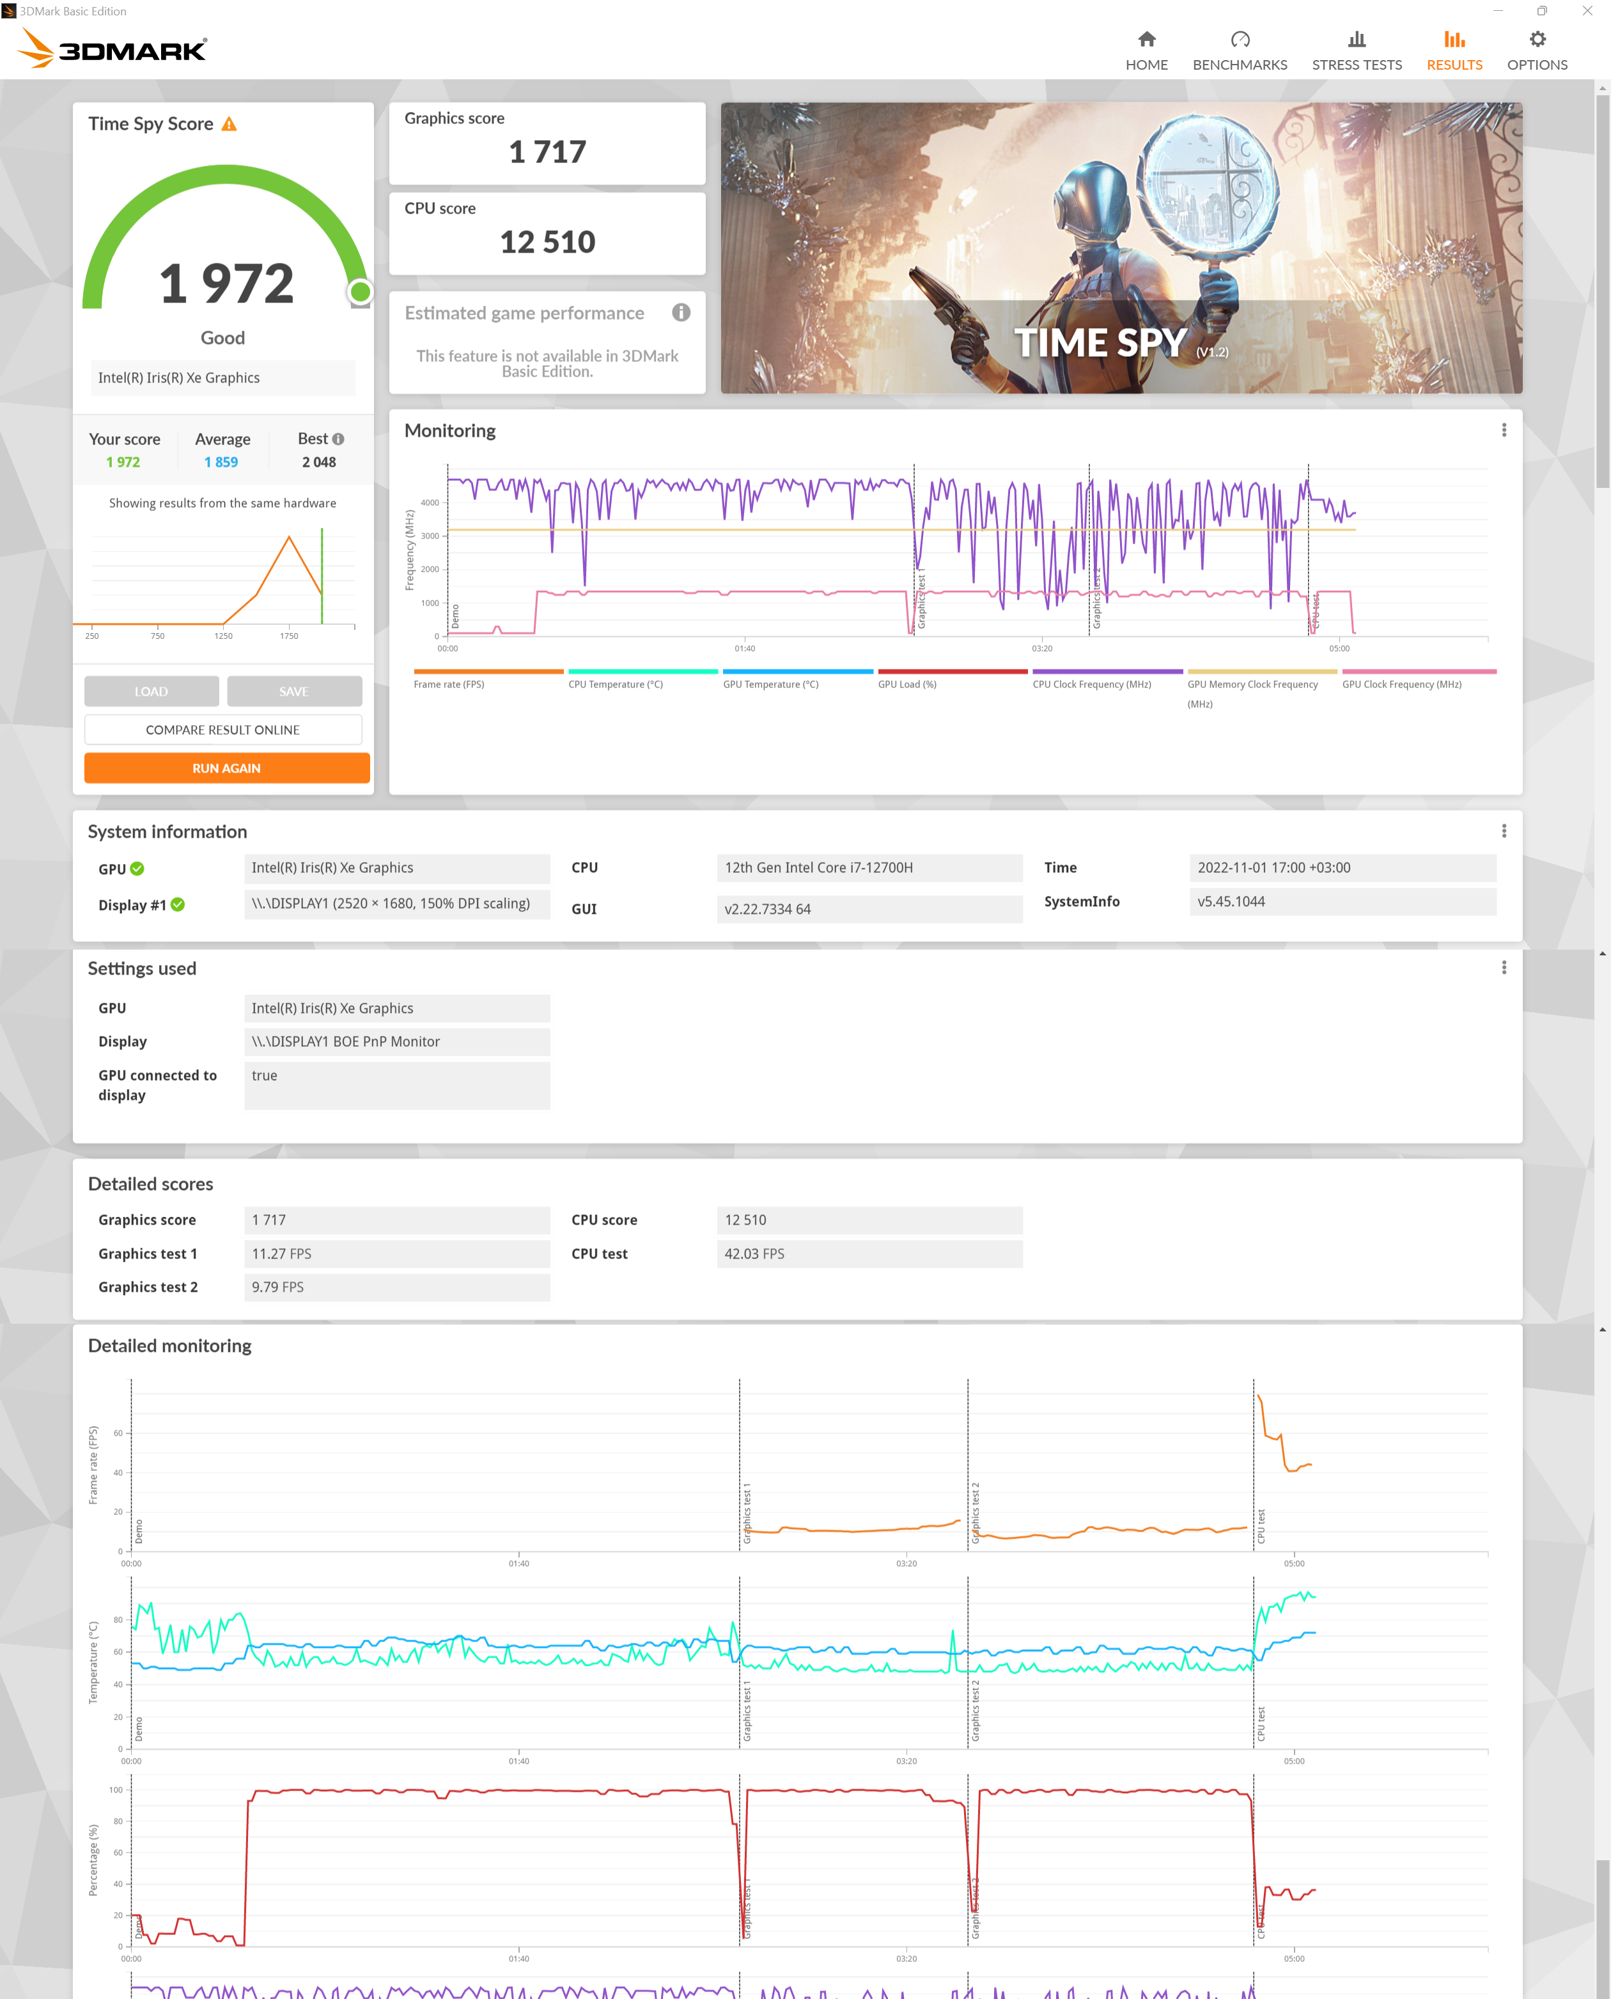The width and height of the screenshot is (1611, 1999).
Task: Click the Time Spy banner image
Action: tap(1121, 247)
